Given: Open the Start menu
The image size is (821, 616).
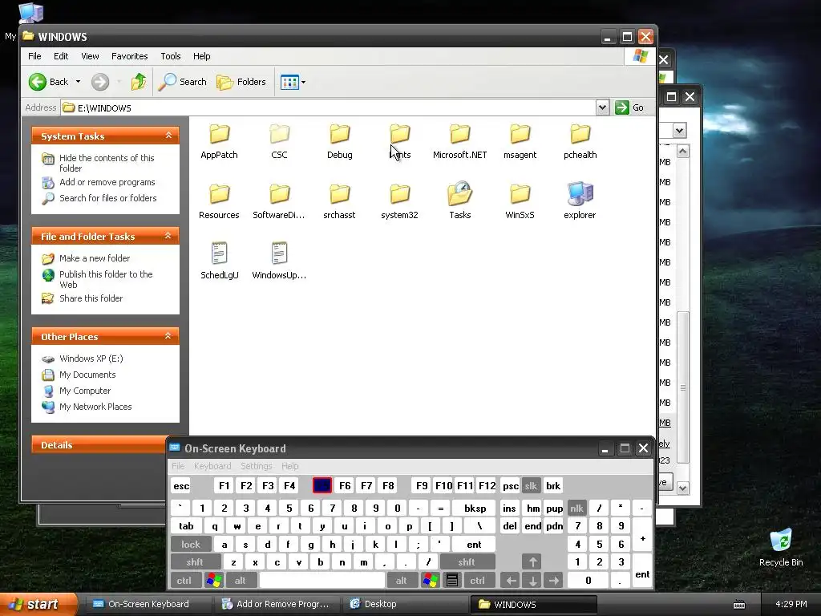Looking at the screenshot, I should click(x=37, y=605).
